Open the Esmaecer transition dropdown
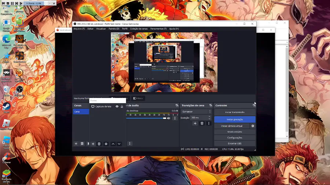The image size is (330, 185). click(x=196, y=112)
